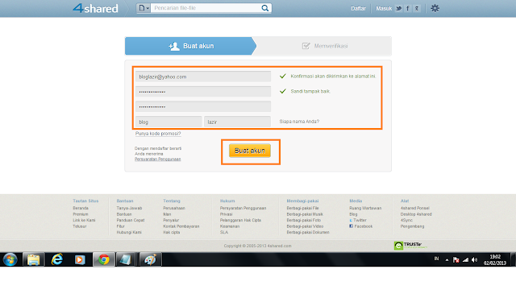Open Tanya-Jawab footer link

point(129,208)
